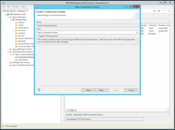Viewport: 175px width, 130px height.
Task: Click the Subscriptions folder icon
Action: click(16, 28)
